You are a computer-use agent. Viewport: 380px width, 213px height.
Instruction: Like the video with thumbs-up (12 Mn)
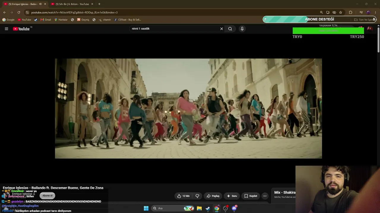(x=183, y=196)
